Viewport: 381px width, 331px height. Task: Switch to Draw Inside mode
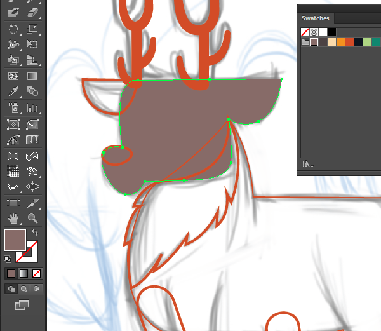pos(36,289)
